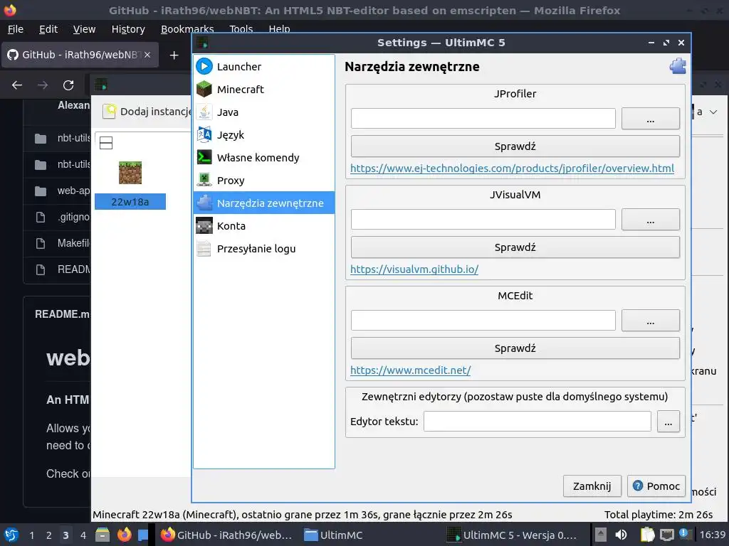This screenshot has width=729, height=546.
Task: Open the visualvm.github.io link
Action: coord(414,269)
